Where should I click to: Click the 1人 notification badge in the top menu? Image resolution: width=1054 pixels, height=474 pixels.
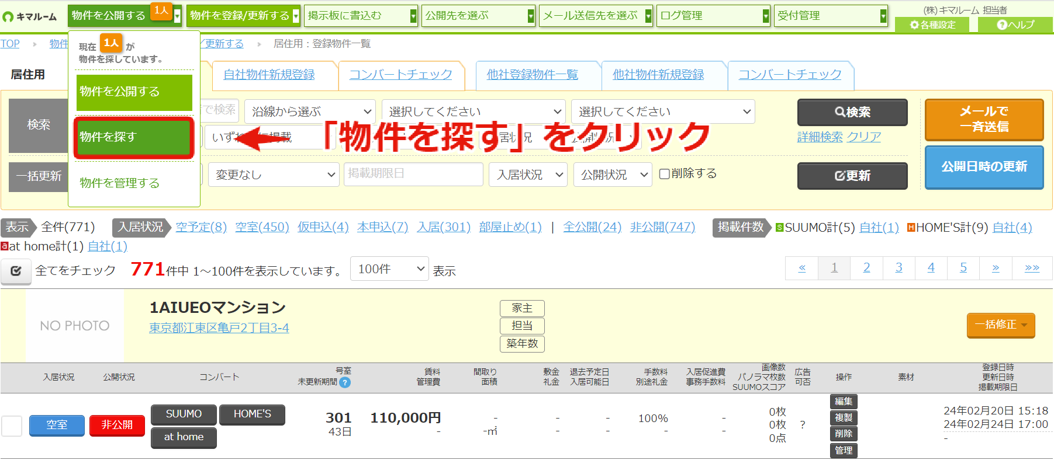(161, 11)
